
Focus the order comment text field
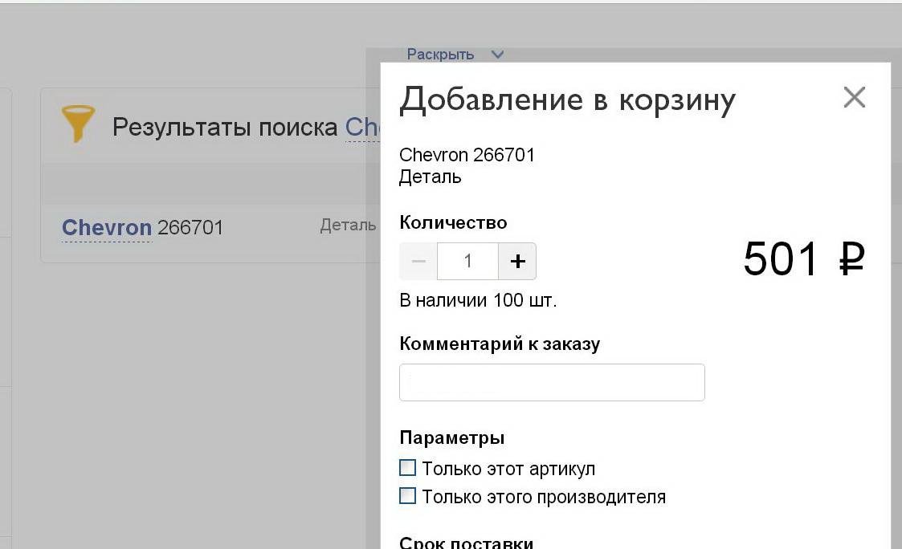552,382
